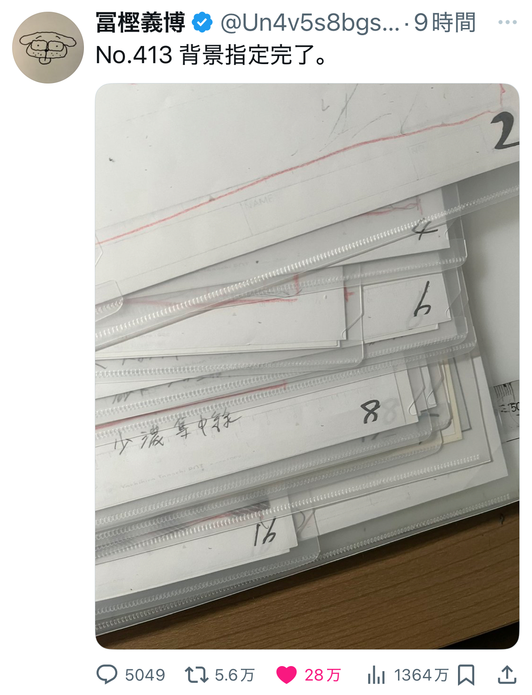Open the share upload-arrow icon
The image size is (532, 695).
pos(507,675)
